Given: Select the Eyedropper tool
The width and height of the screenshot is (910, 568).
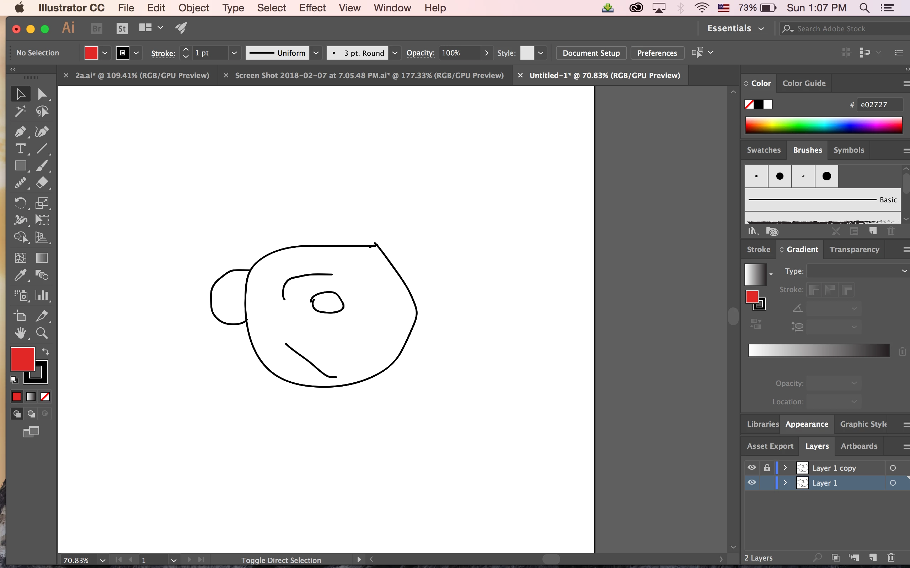Looking at the screenshot, I should click(x=20, y=275).
